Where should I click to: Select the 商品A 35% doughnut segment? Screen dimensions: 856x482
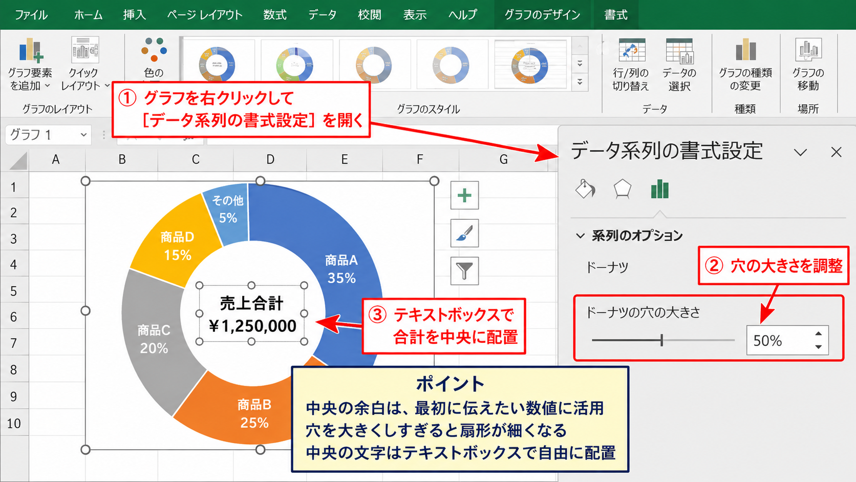click(341, 269)
